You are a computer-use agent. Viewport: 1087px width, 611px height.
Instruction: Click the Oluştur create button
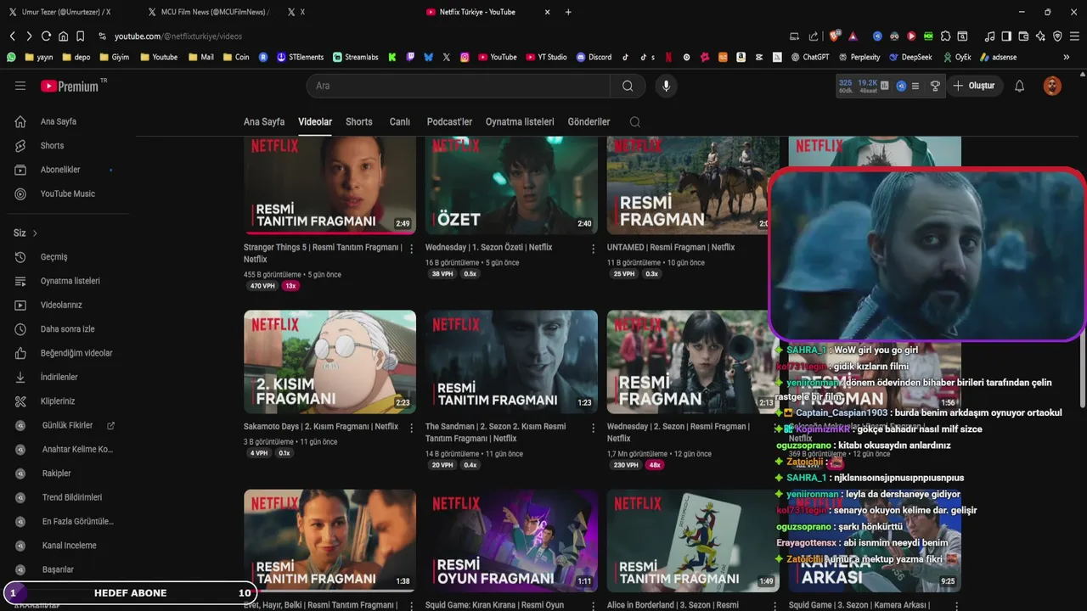[x=973, y=86]
